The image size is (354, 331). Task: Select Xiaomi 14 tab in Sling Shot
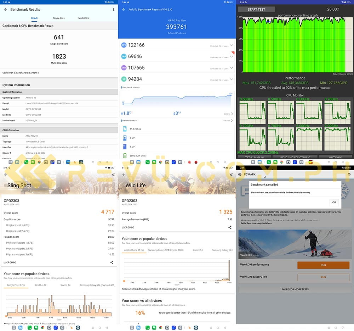pyautogui.click(x=65, y=285)
